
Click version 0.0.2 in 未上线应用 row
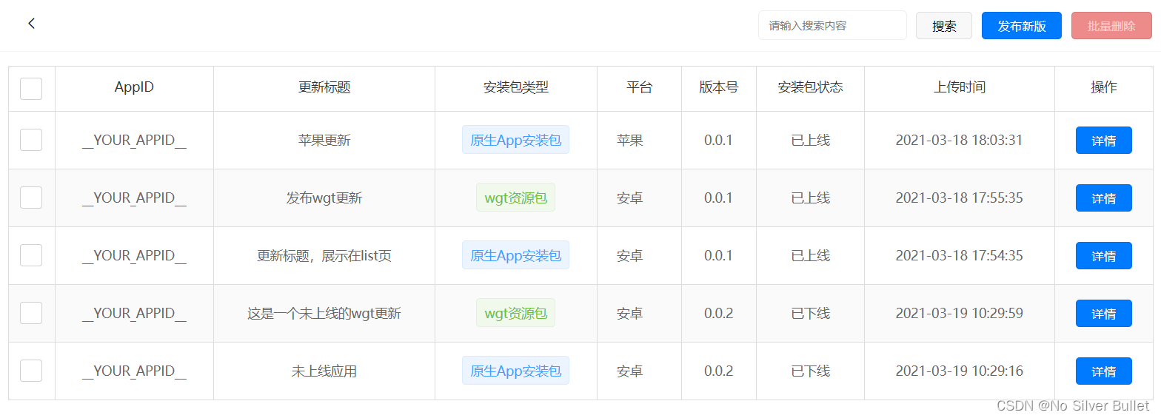(719, 371)
